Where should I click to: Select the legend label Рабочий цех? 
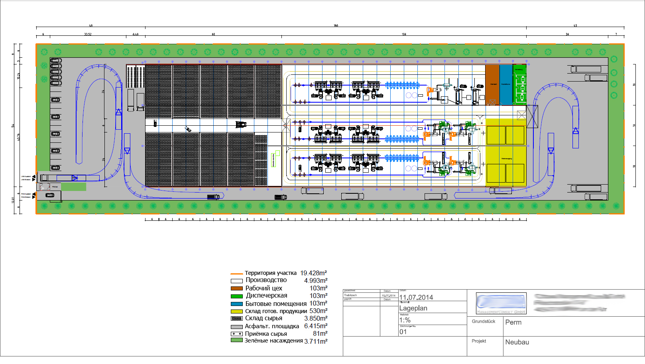[264, 288]
